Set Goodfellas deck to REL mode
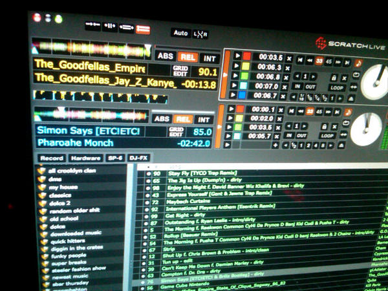Viewport: 388px width, 291px height. point(188,58)
